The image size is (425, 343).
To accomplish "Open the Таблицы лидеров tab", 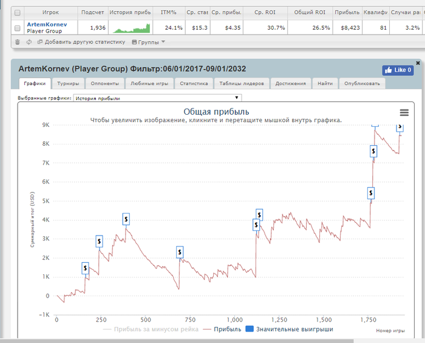I will point(242,83).
